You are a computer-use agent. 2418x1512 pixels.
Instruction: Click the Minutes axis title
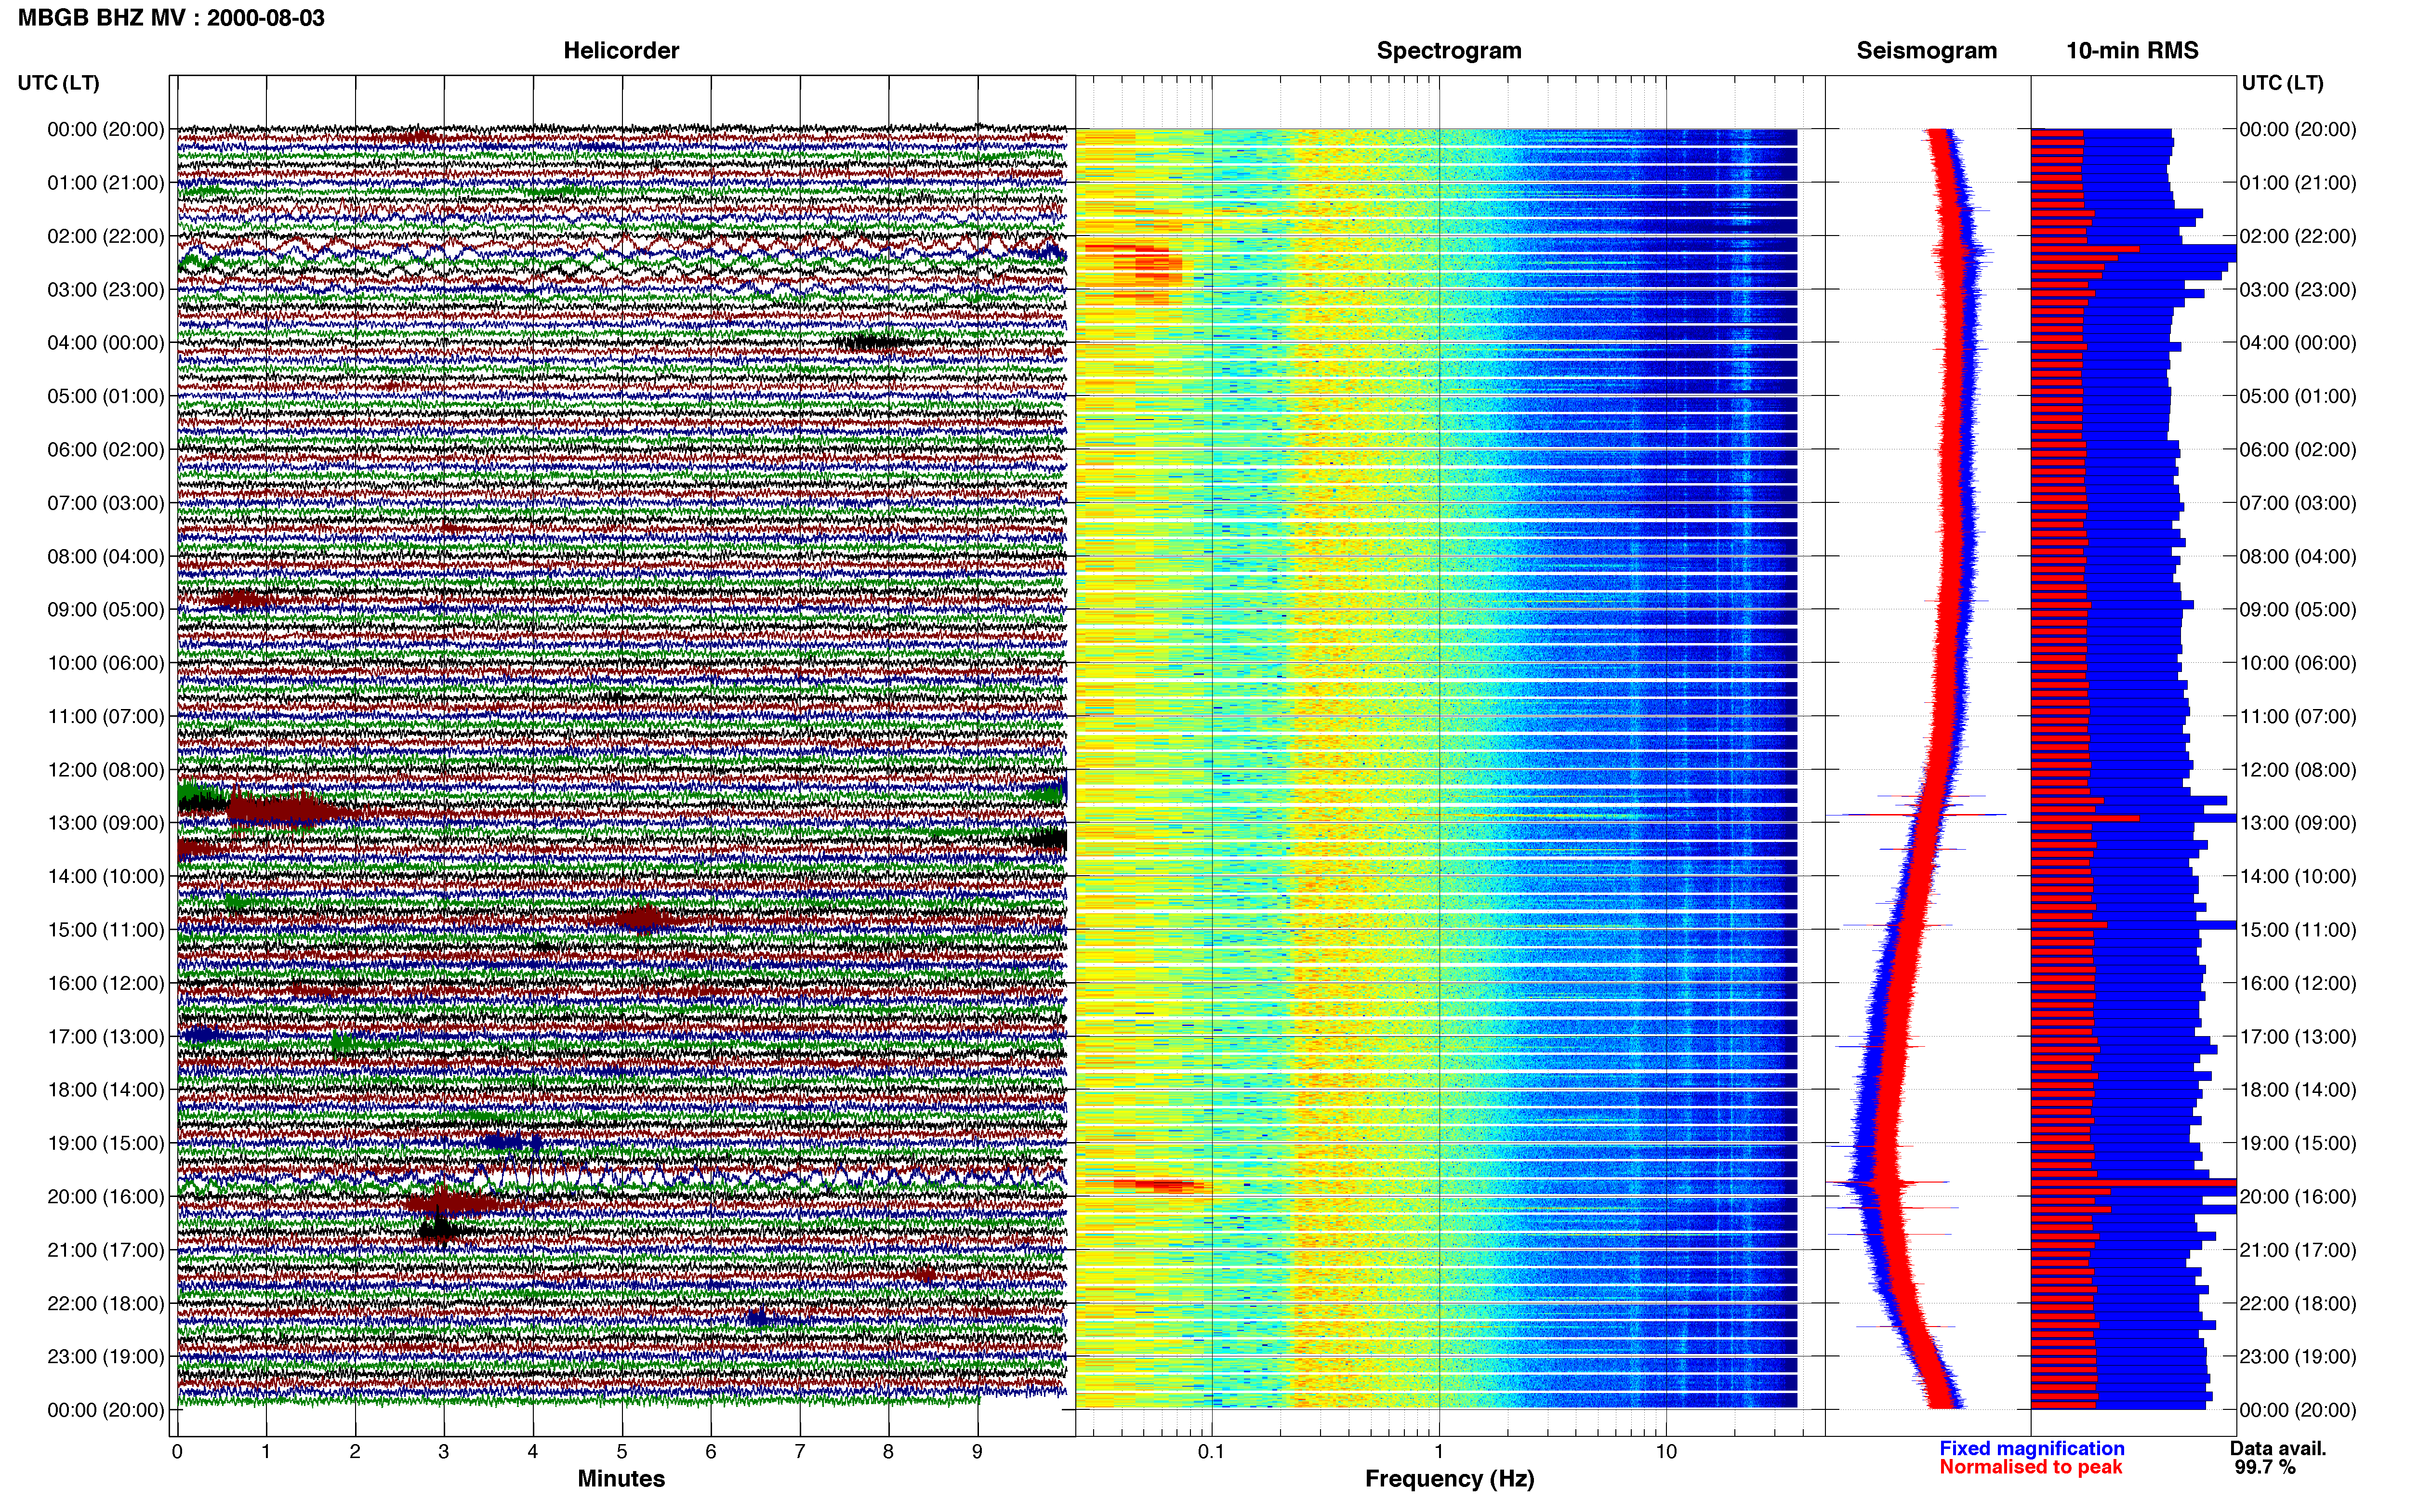pyautogui.click(x=621, y=1479)
